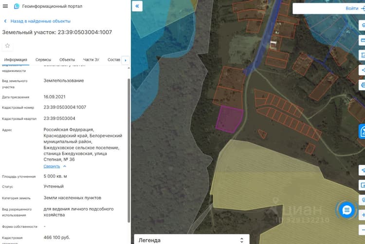
Task: Click the share map icon
Action: click(363, 70)
